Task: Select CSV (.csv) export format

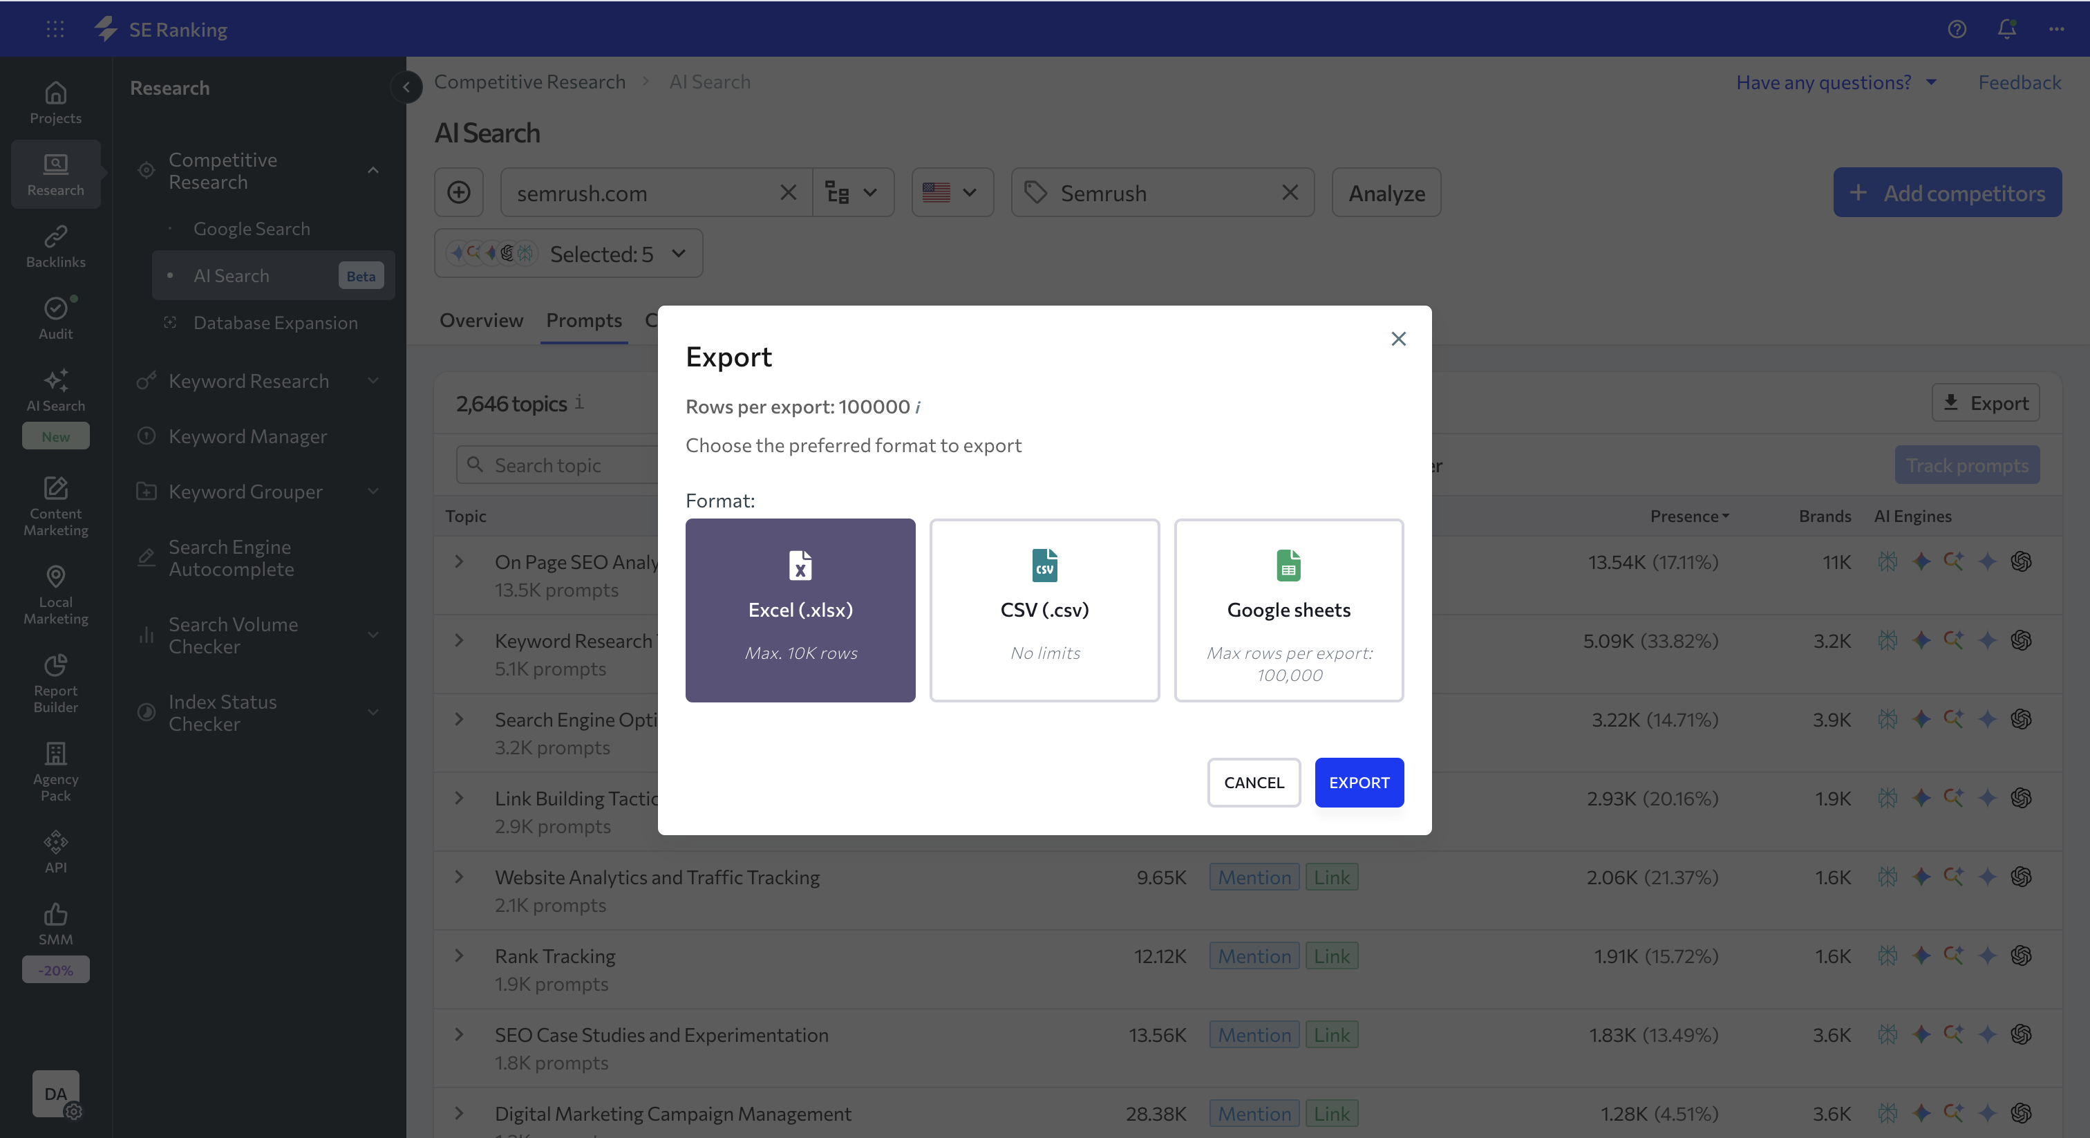Action: point(1044,610)
